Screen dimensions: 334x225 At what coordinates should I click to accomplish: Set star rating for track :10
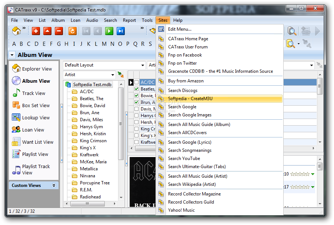pyautogui.click(x=300, y=174)
